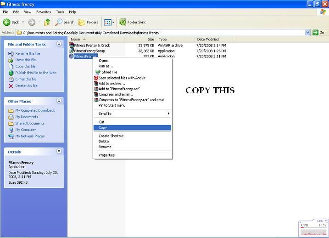Collapse the Other Places panel
This screenshot has width=329, height=238.
pos(59,101)
